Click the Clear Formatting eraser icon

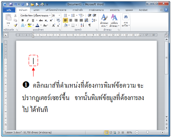[x=58, y=20]
